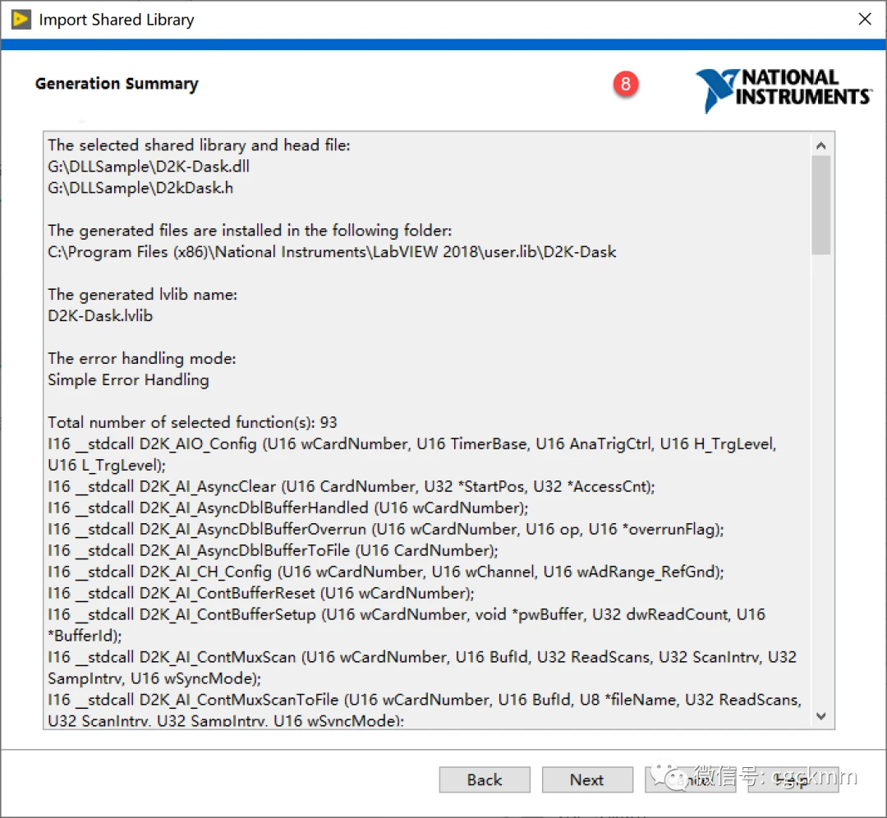887x818 pixels.
Task: Click the G:\DLLSample\D2K-Dask.dll path line
Action: pyautogui.click(x=148, y=167)
